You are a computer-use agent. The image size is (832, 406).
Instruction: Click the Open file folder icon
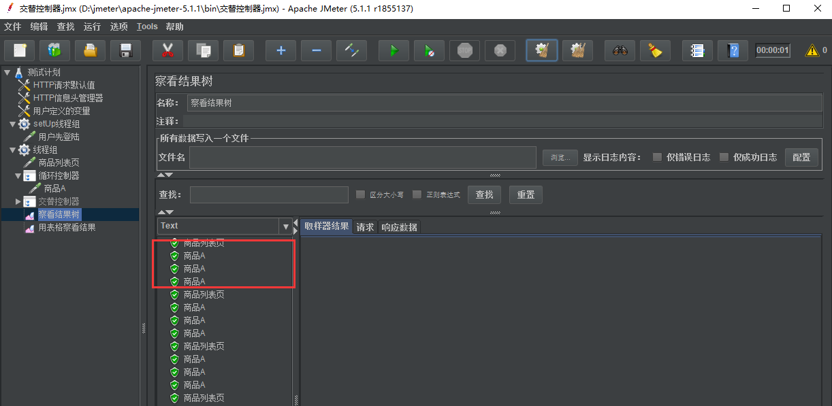tap(90, 50)
